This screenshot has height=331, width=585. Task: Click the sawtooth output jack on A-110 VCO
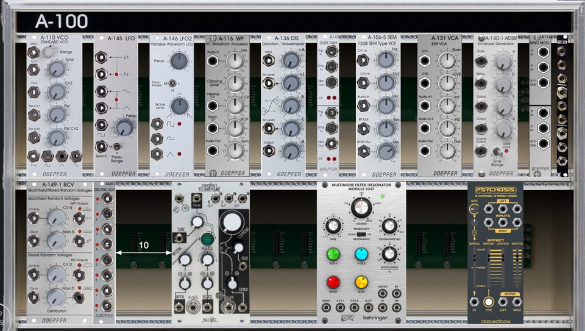pyautogui.click(x=34, y=156)
